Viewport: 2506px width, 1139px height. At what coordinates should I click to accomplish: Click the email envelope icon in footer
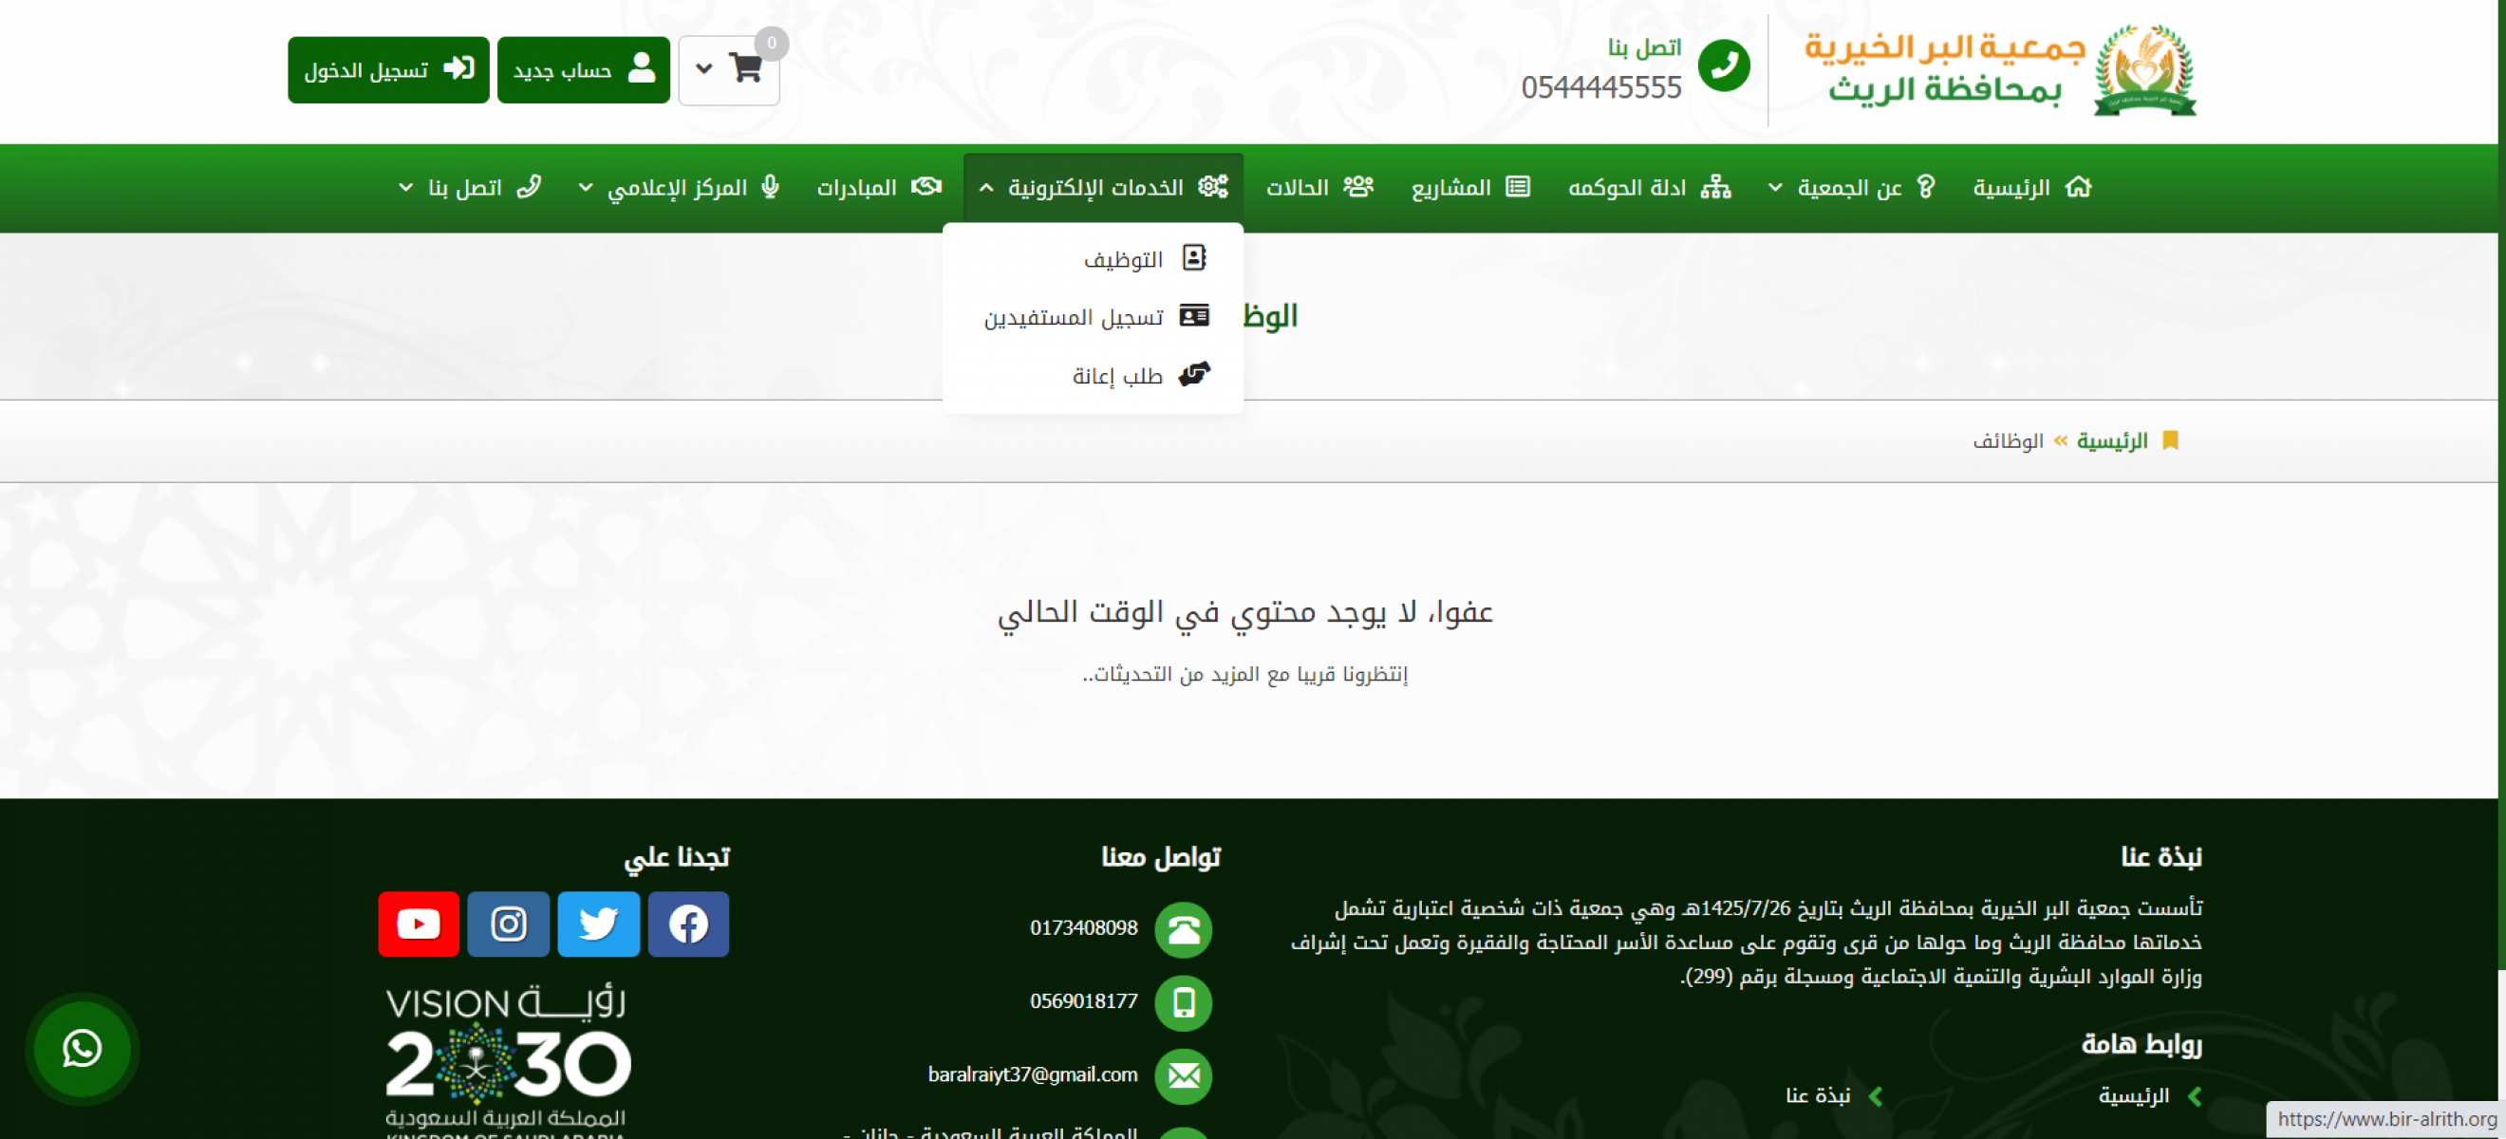click(1183, 1075)
